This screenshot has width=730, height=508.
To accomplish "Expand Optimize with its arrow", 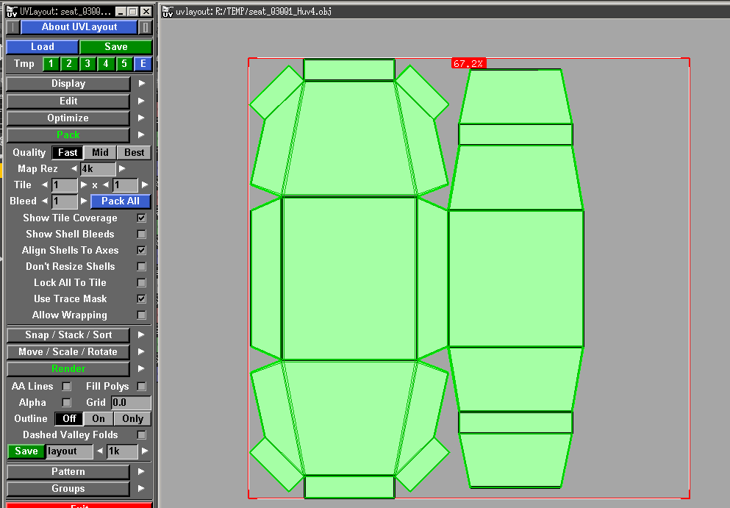I will [142, 118].
